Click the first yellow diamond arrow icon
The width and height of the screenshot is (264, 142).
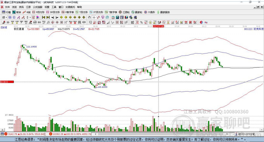tap(61, 17)
